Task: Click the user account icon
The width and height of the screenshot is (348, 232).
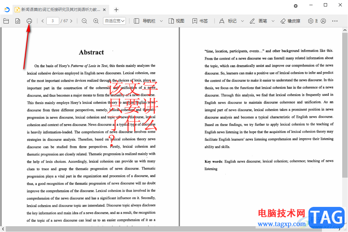Action: pyautogui.click(x=323, y=21)
